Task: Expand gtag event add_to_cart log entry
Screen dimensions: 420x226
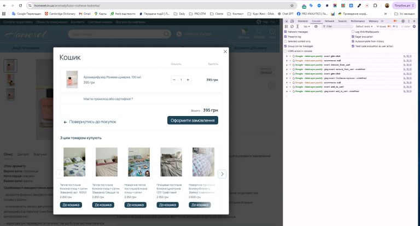Action: [x=287, y=91]
